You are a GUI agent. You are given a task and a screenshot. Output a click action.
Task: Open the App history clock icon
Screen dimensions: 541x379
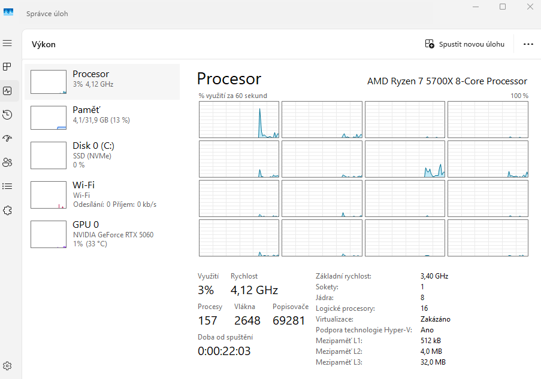8,114
